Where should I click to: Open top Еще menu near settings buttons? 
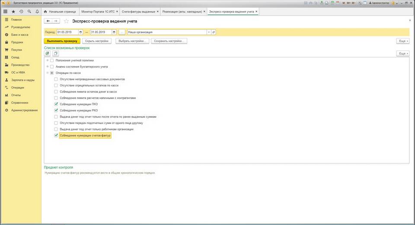pos(403,41)
